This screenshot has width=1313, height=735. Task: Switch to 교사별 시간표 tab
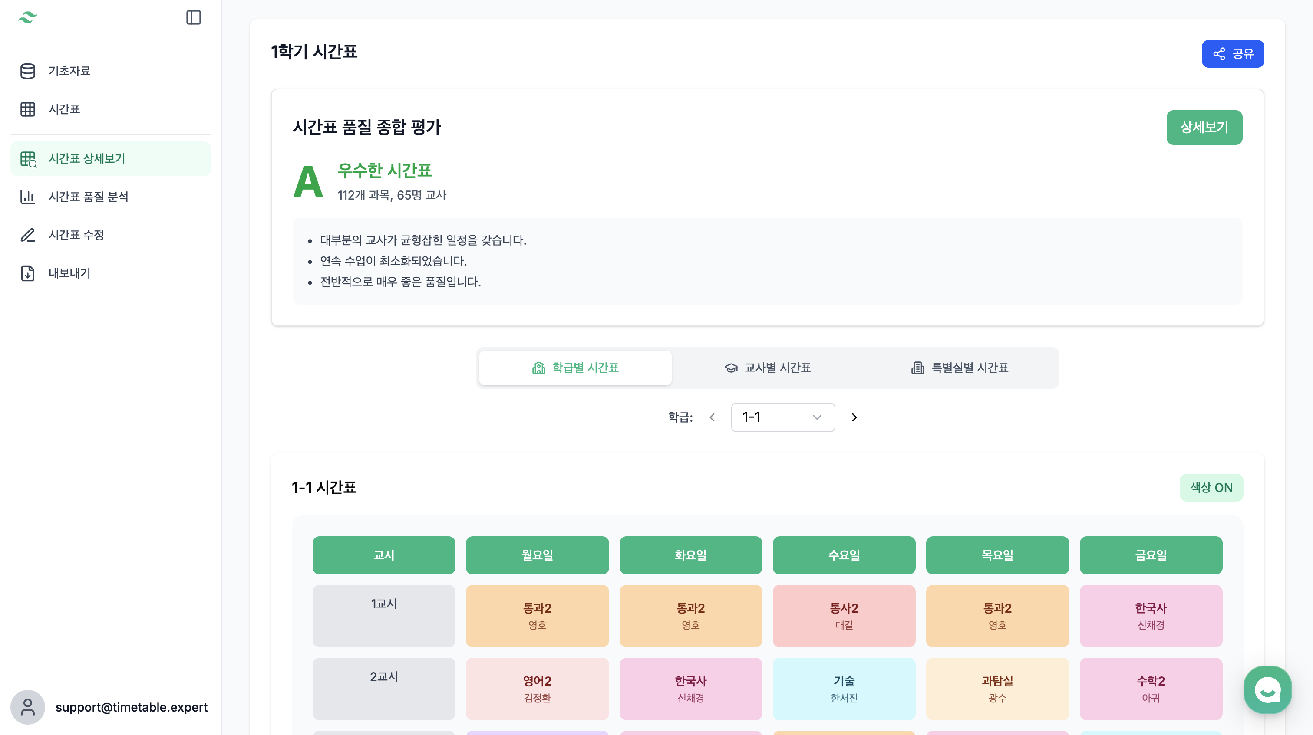pyautogui.click(x=768, y=368)
